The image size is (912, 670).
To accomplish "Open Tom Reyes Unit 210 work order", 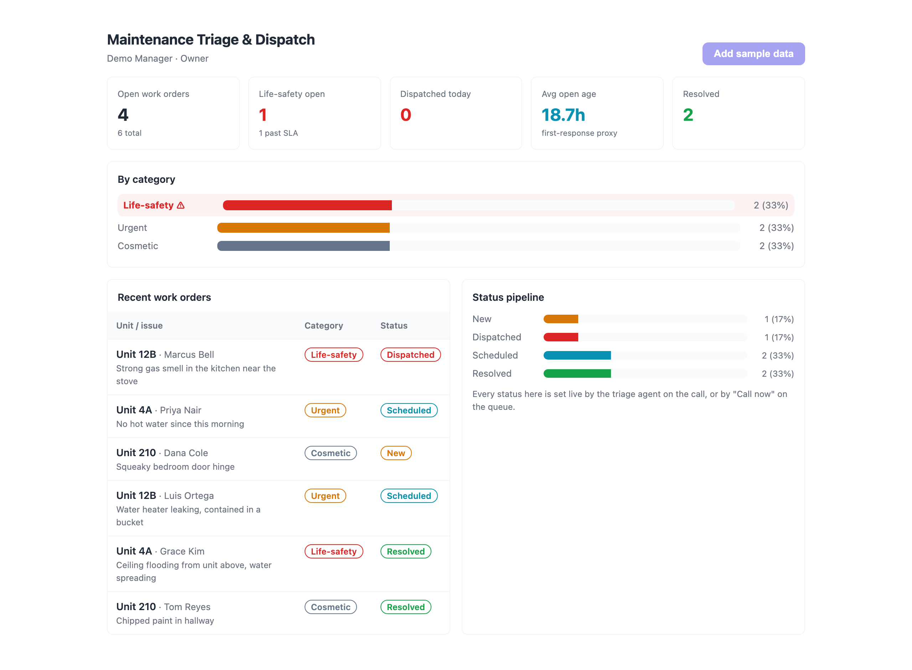I will (x=279, y=613).
